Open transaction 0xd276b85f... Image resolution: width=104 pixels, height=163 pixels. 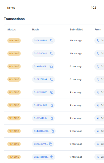click(x=41, y=105)
